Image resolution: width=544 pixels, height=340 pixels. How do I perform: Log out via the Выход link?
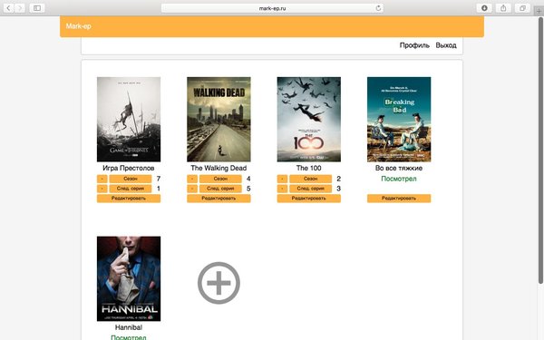click(x=446, y=45)
